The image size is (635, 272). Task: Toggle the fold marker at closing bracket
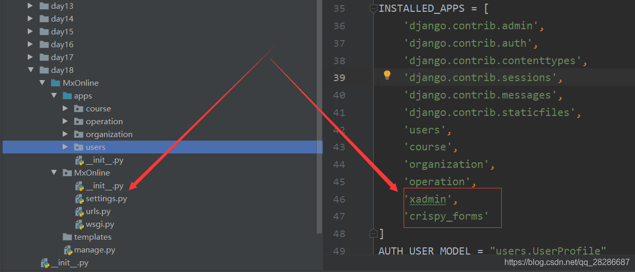click(374, 234)
